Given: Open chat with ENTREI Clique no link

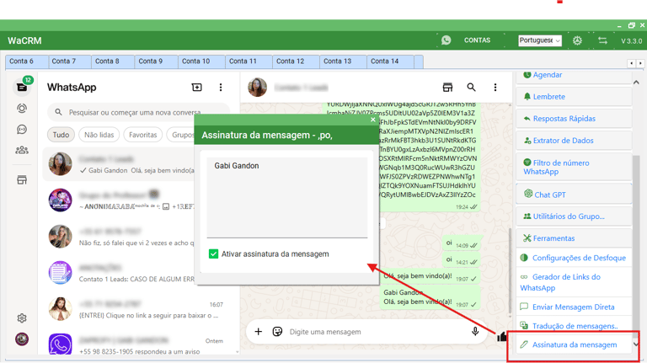Looking at the screenshot, I should (141, 309).
